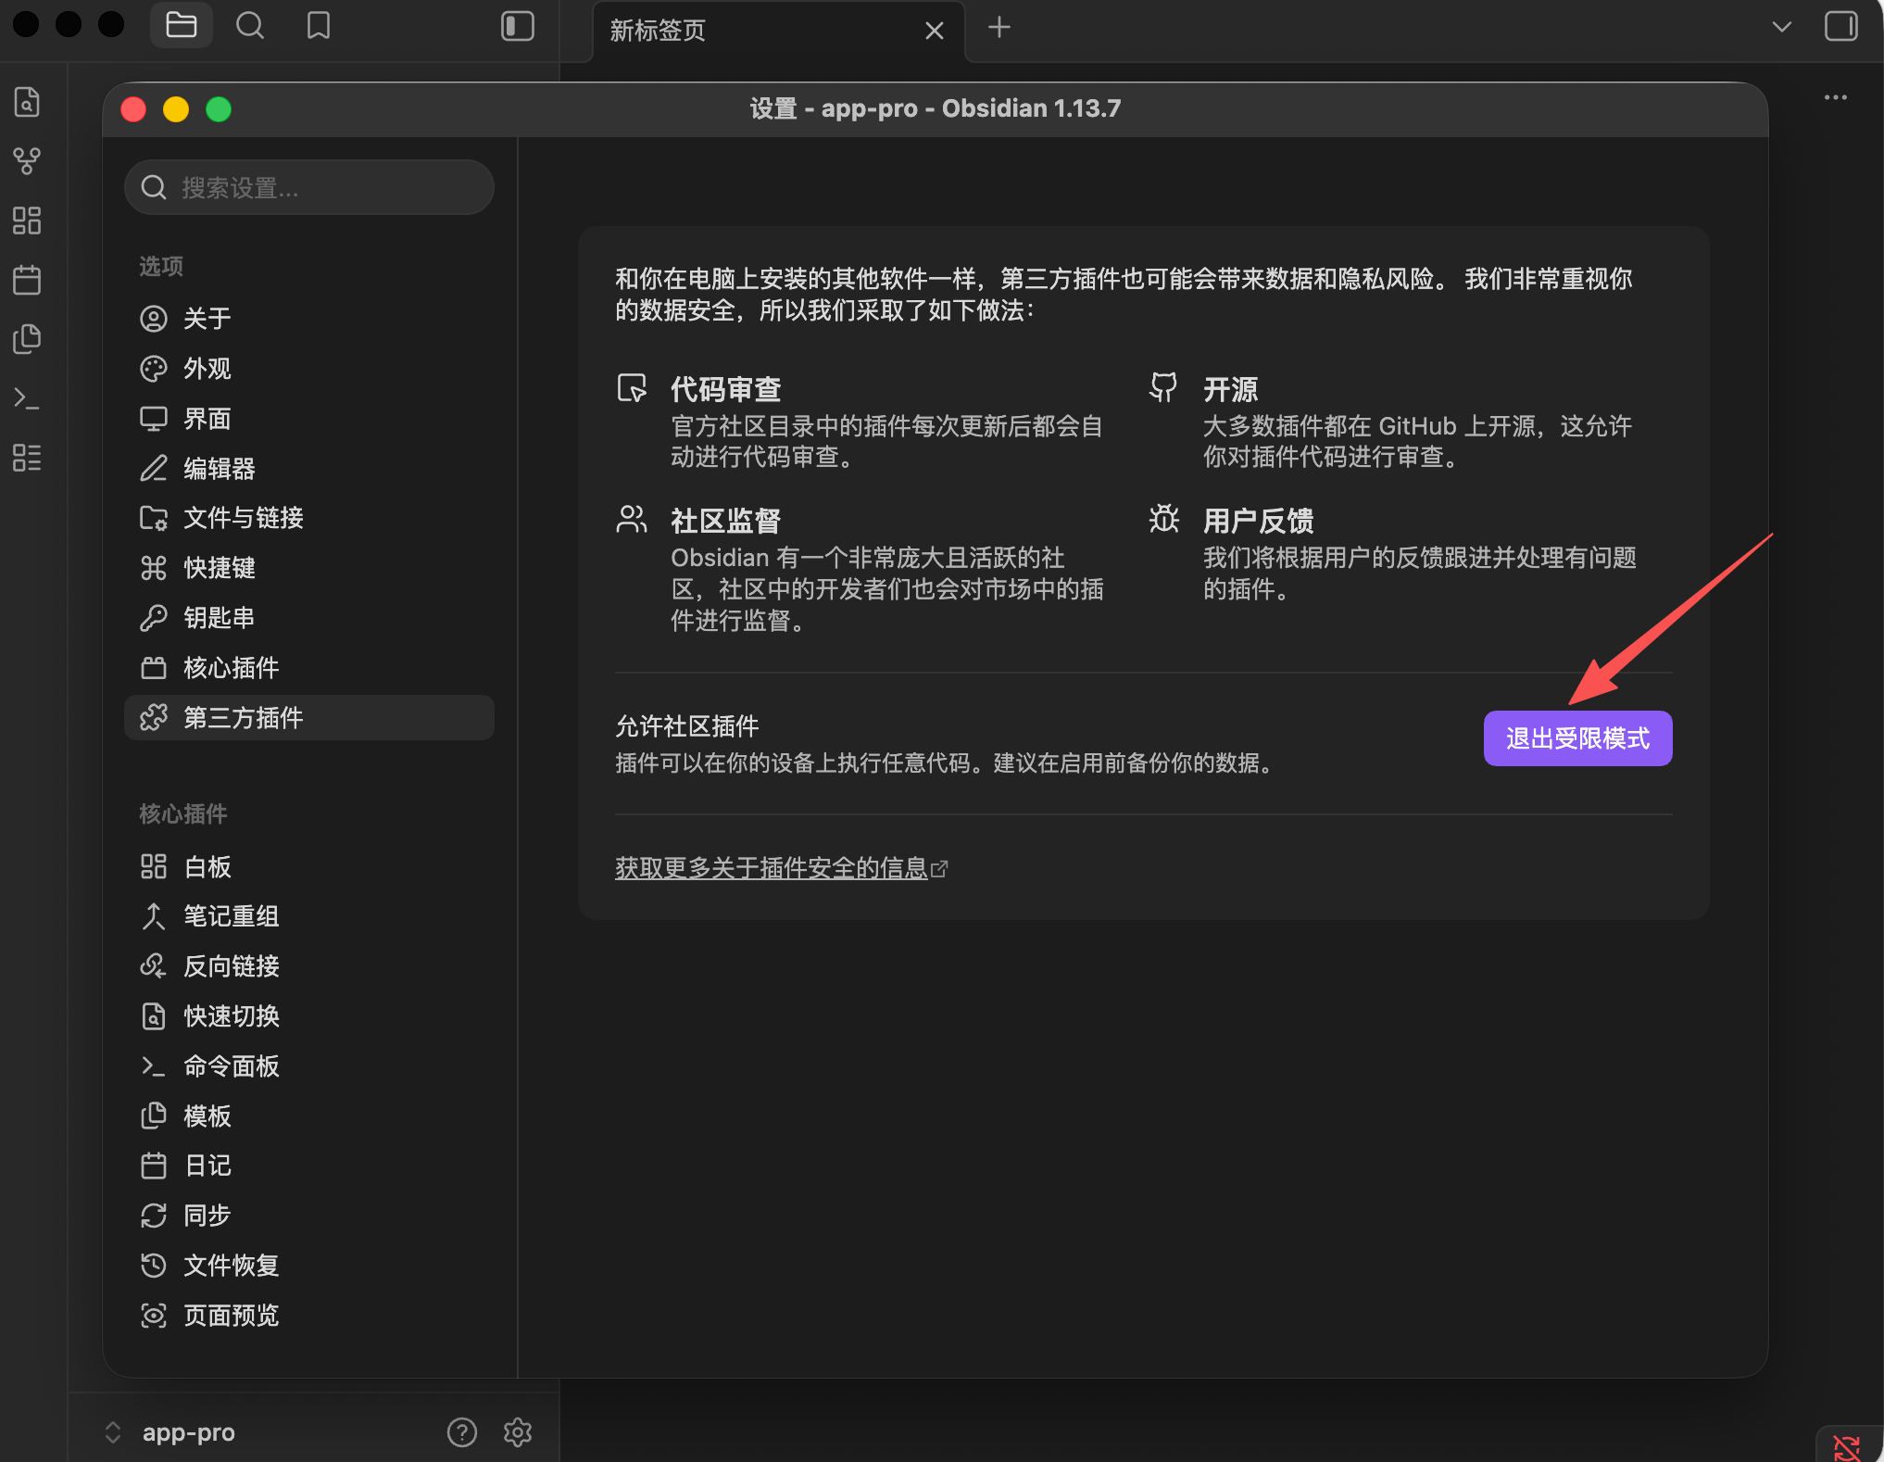
Task: Open the 界面 settings section
Action: pos(309,419)
